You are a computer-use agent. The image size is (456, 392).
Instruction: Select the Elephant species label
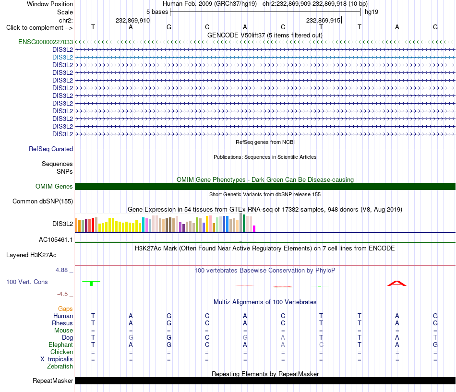click(60, 344)
